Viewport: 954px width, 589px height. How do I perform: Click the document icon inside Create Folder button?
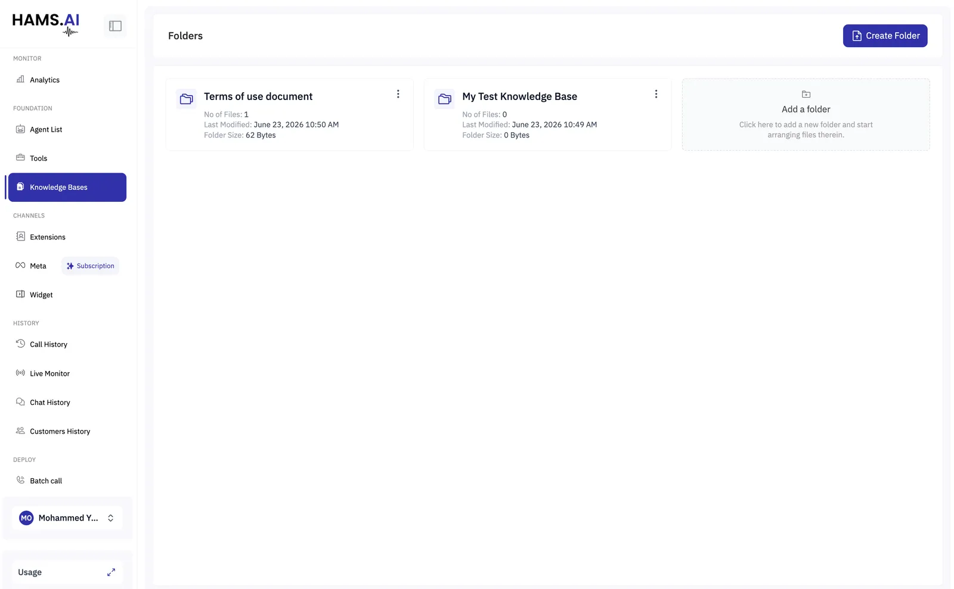point(857,36)
